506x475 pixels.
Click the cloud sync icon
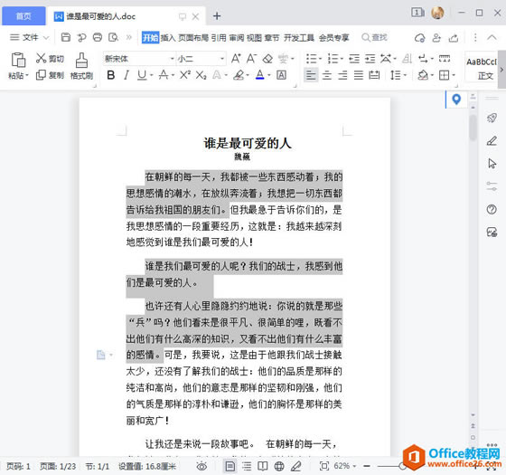click(x=420, y=38)
